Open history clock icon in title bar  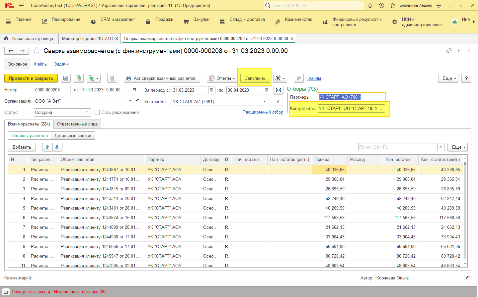381,5
